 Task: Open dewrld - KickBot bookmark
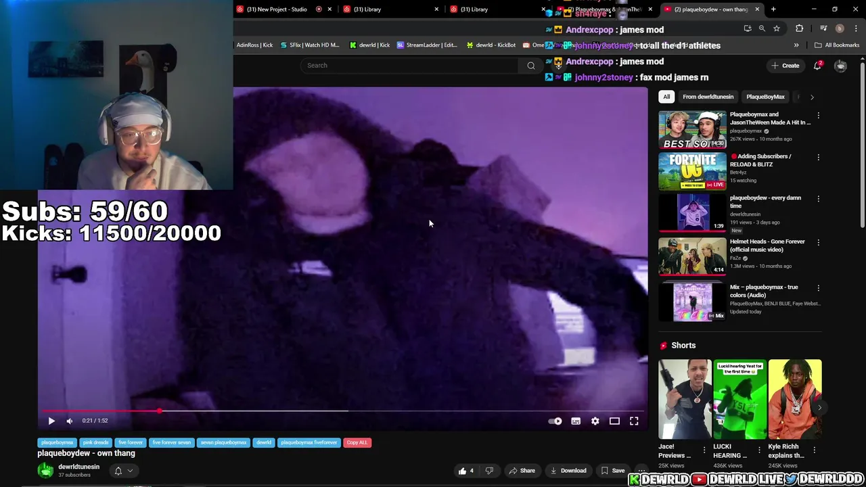pyautogui.click(x=491, y=45)
